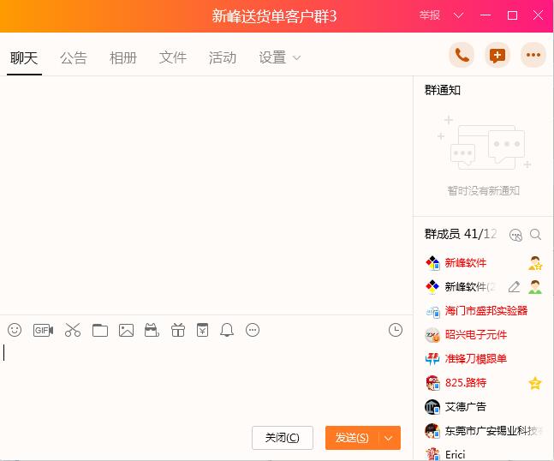Image resolution: width=554 pixels, height=461 pixels.
Task: Select member 825.路特
Action: click(466, 383)
